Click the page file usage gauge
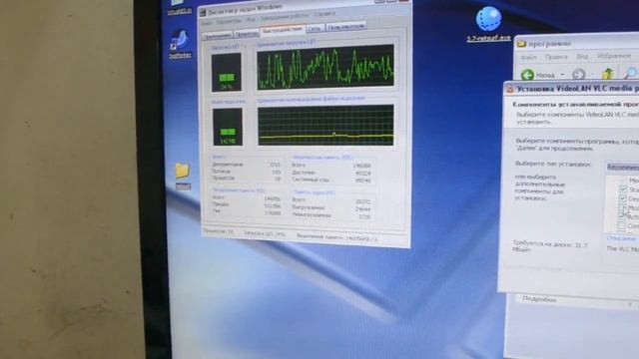This screenshot has width=639, height=359. 228,127
